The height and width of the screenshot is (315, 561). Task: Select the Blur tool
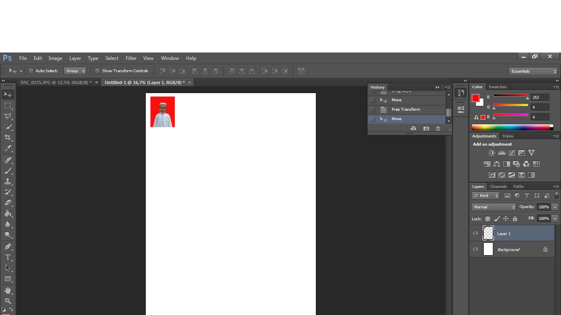point(8,224)
